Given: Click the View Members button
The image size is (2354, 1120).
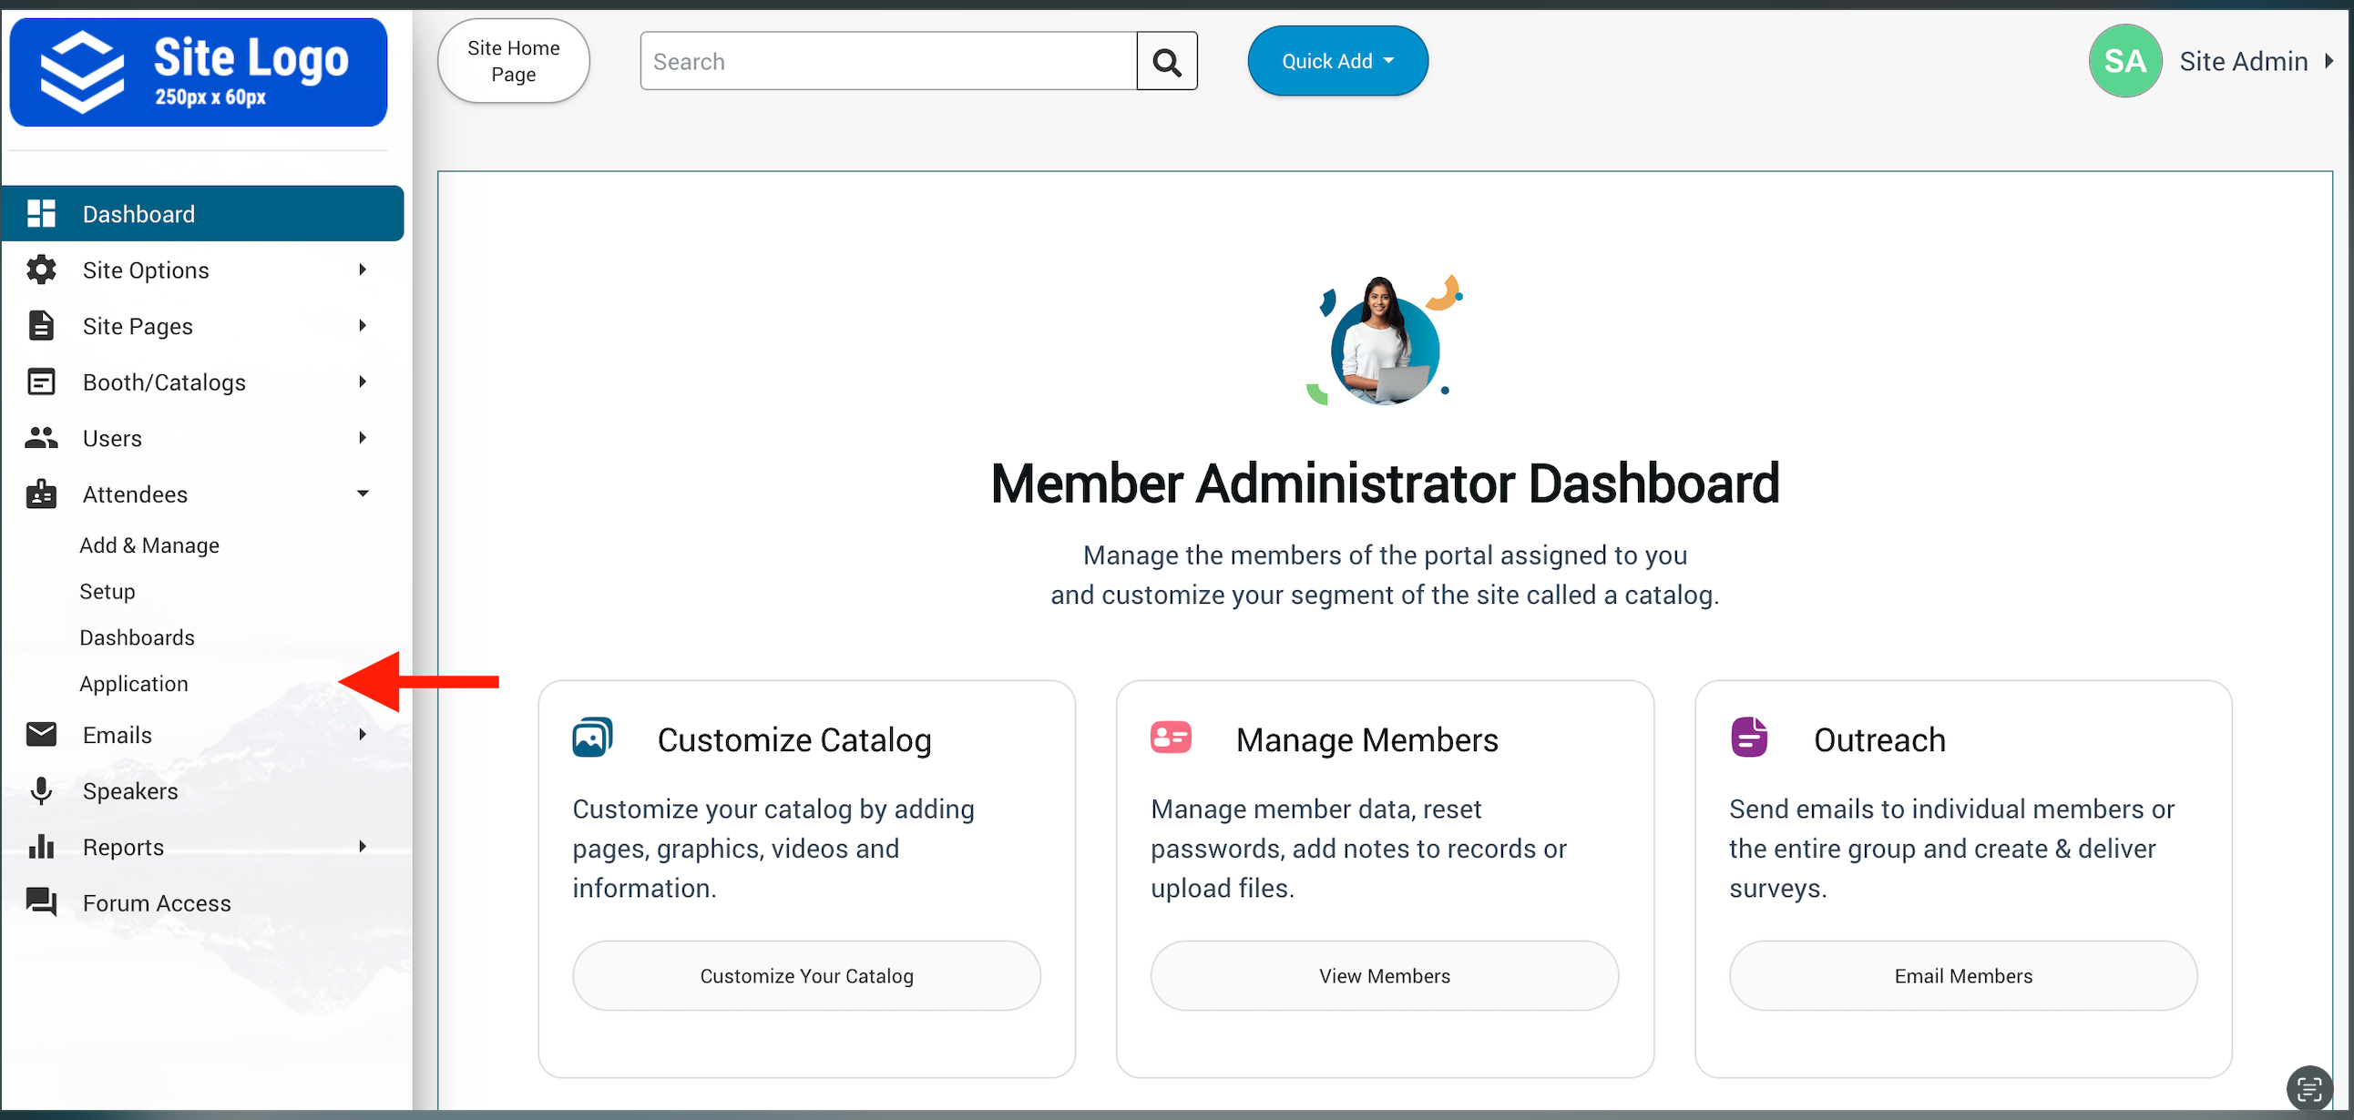Looking at the screenshot, I should [x=1384, y=975].
